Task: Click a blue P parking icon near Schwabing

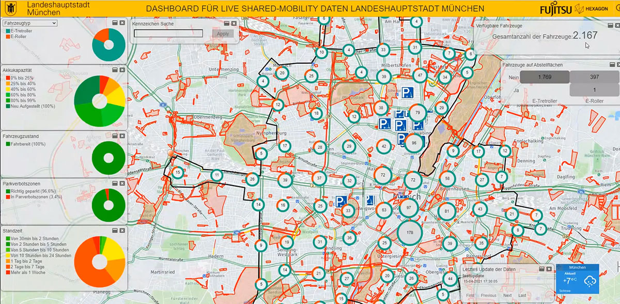Action: click(x=386, y=123)
